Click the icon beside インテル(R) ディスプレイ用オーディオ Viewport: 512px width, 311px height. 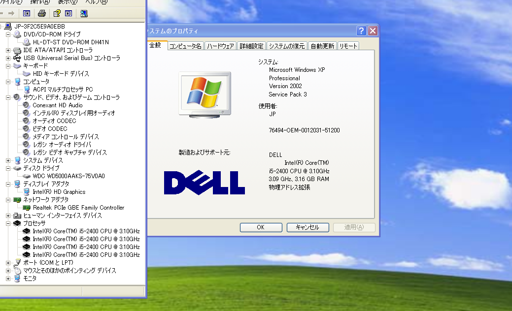pos(27,113)
